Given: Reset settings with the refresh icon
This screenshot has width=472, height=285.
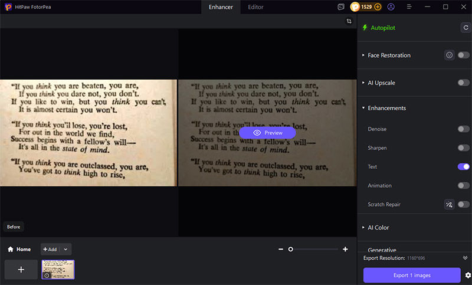Looking at the screenshot, I should click(x=466, y=28).
